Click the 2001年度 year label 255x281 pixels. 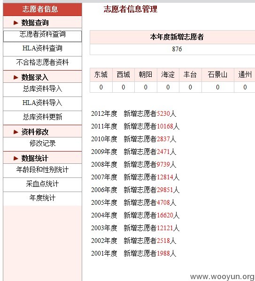pyautogui.click(x=104, y=254)
